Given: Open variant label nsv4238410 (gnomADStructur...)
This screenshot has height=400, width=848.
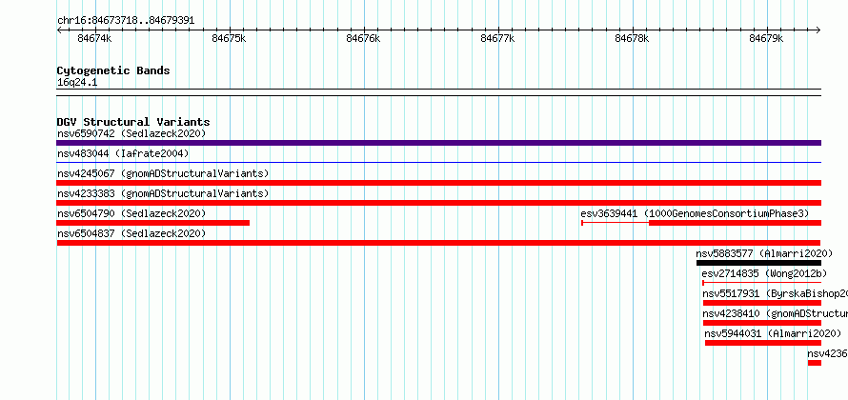Looking at the screenshot, I should pos(775,313).
